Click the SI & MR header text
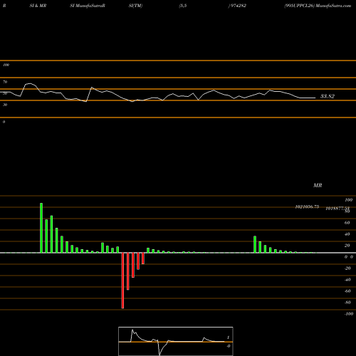 tap(38, 6)
